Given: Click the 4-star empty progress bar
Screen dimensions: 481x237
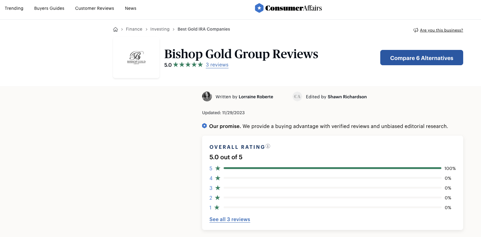Looking at the screenshot, I should pos(332,178).
